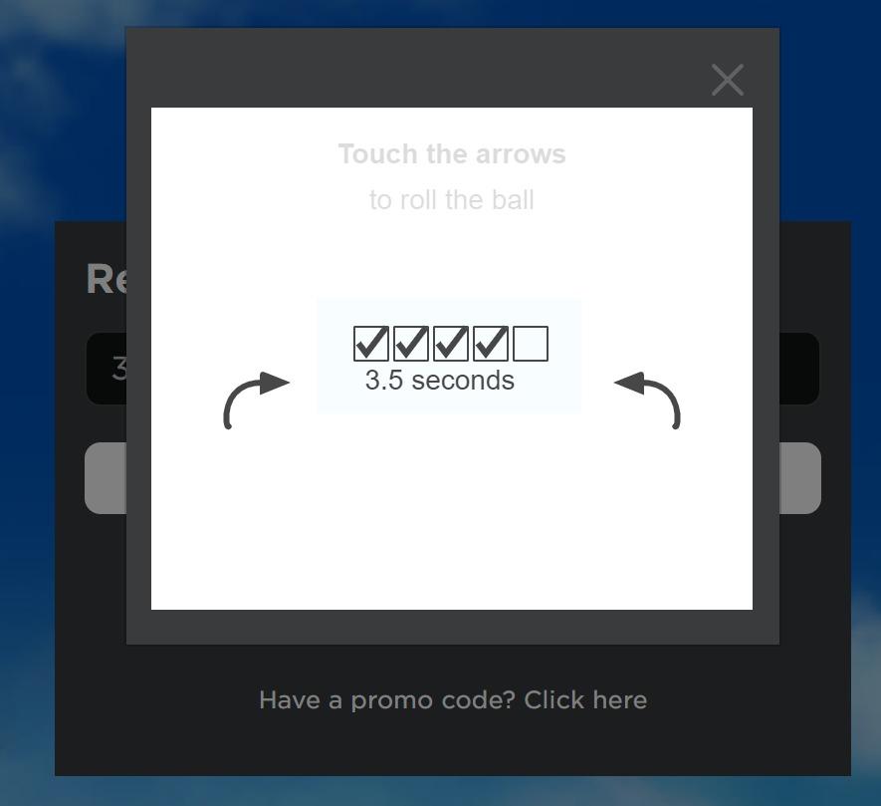
Task: Click the gray button portion left of the dialog
Action: 106,478
